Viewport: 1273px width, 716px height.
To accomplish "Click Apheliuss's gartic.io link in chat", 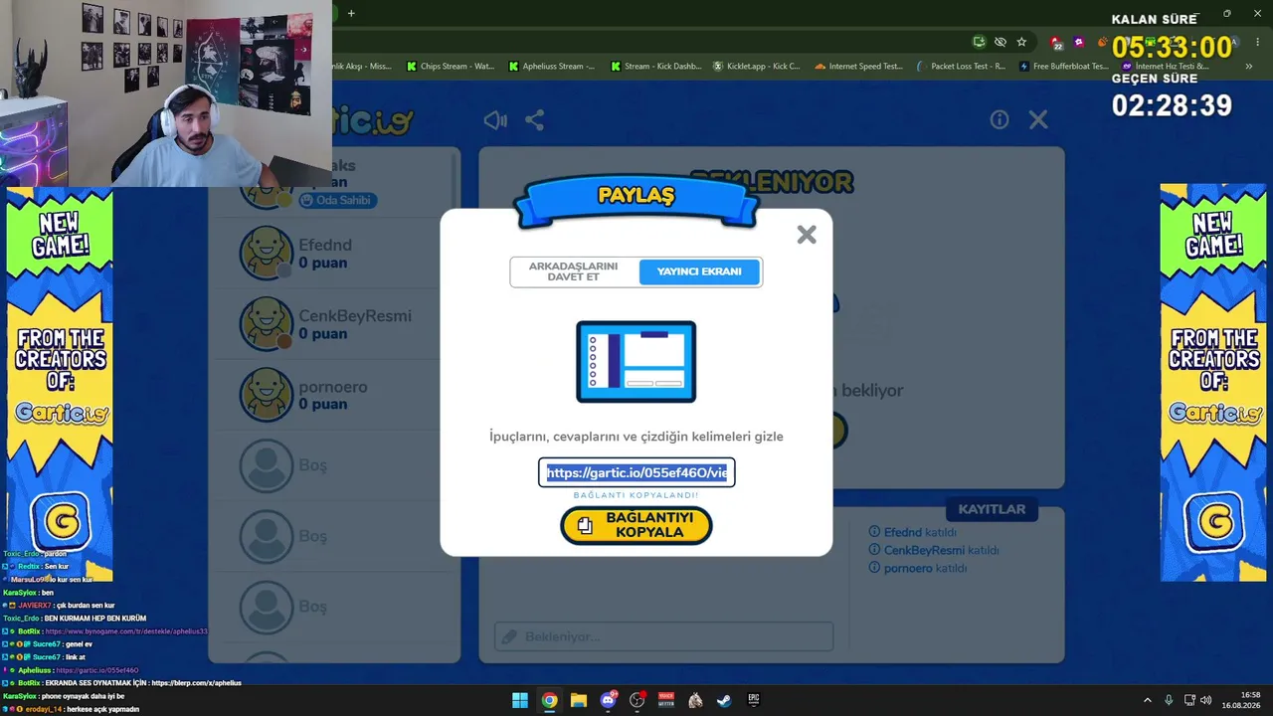I will (x=97, y=670).
